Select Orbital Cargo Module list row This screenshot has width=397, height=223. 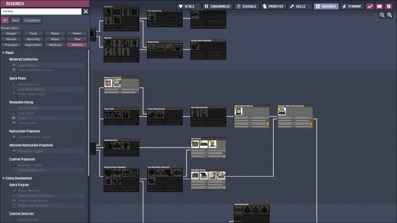click(48, 200)
